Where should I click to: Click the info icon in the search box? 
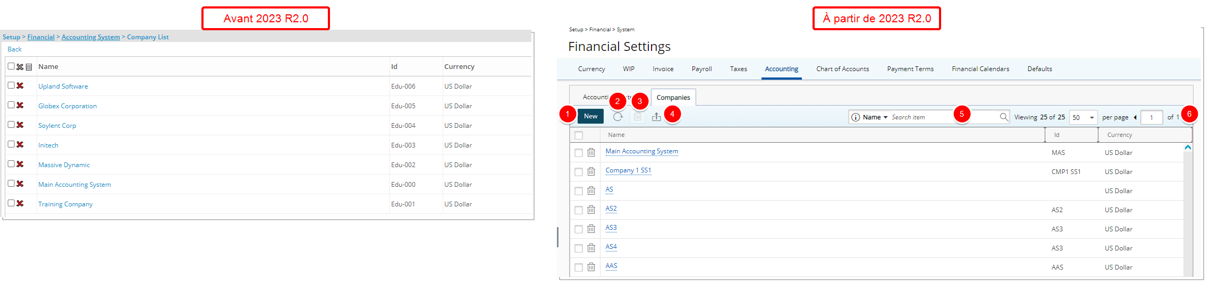pyautogui.click(x=856, y=117)
